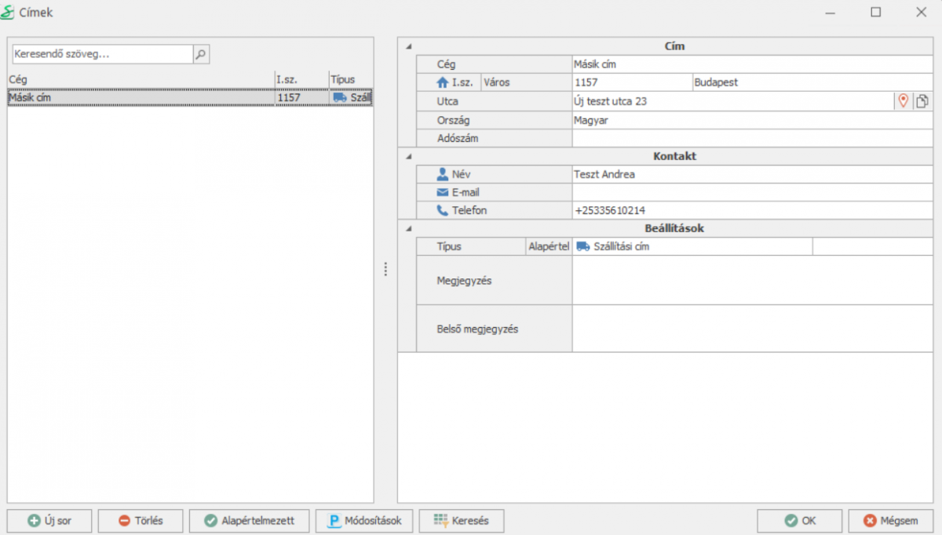Select the Másik cím row in list
This screenshot has width=942, height=535.
pyautogui.click(x=140, y=98)
